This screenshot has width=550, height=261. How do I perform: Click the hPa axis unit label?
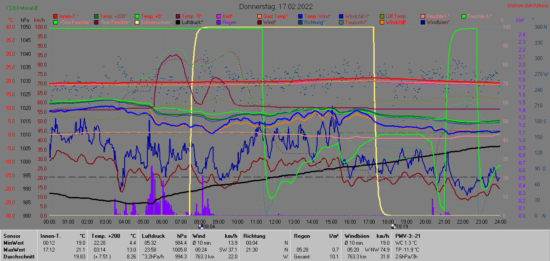(x=25, y=20)
